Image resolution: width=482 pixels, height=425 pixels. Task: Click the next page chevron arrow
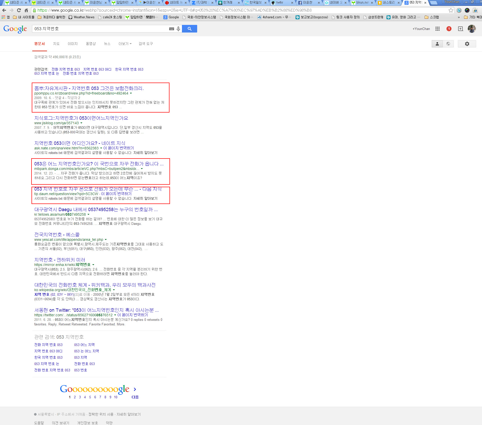pos(135,389)
